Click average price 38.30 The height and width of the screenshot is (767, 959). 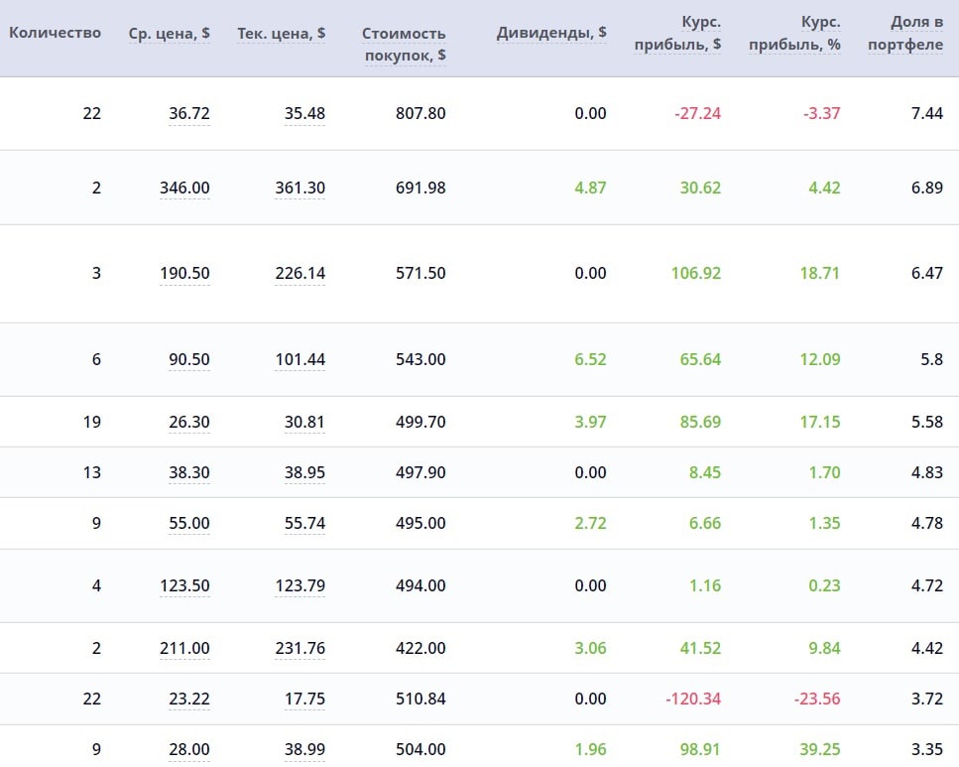click(189, 472)
